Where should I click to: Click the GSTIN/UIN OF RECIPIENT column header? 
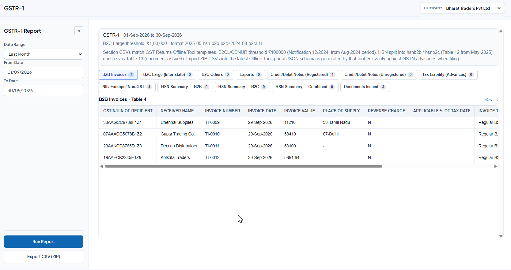point(128,111)
